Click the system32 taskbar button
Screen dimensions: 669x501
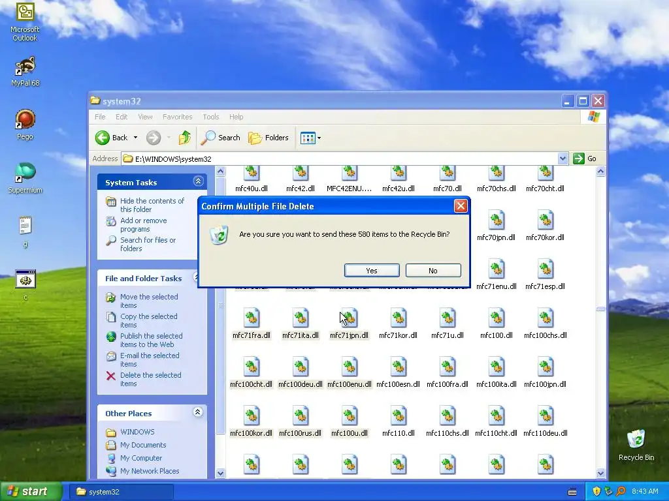pyautogui.click(x=121, y=492)
